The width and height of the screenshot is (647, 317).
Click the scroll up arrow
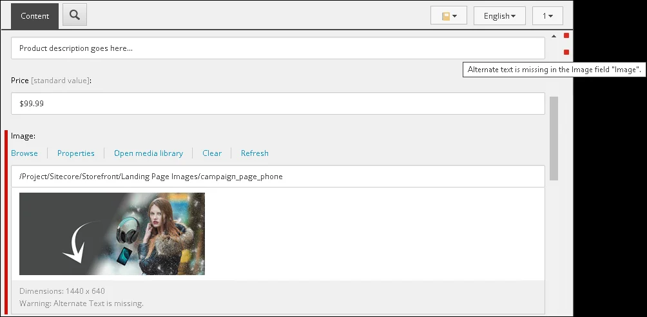click(x=554, y=36)
